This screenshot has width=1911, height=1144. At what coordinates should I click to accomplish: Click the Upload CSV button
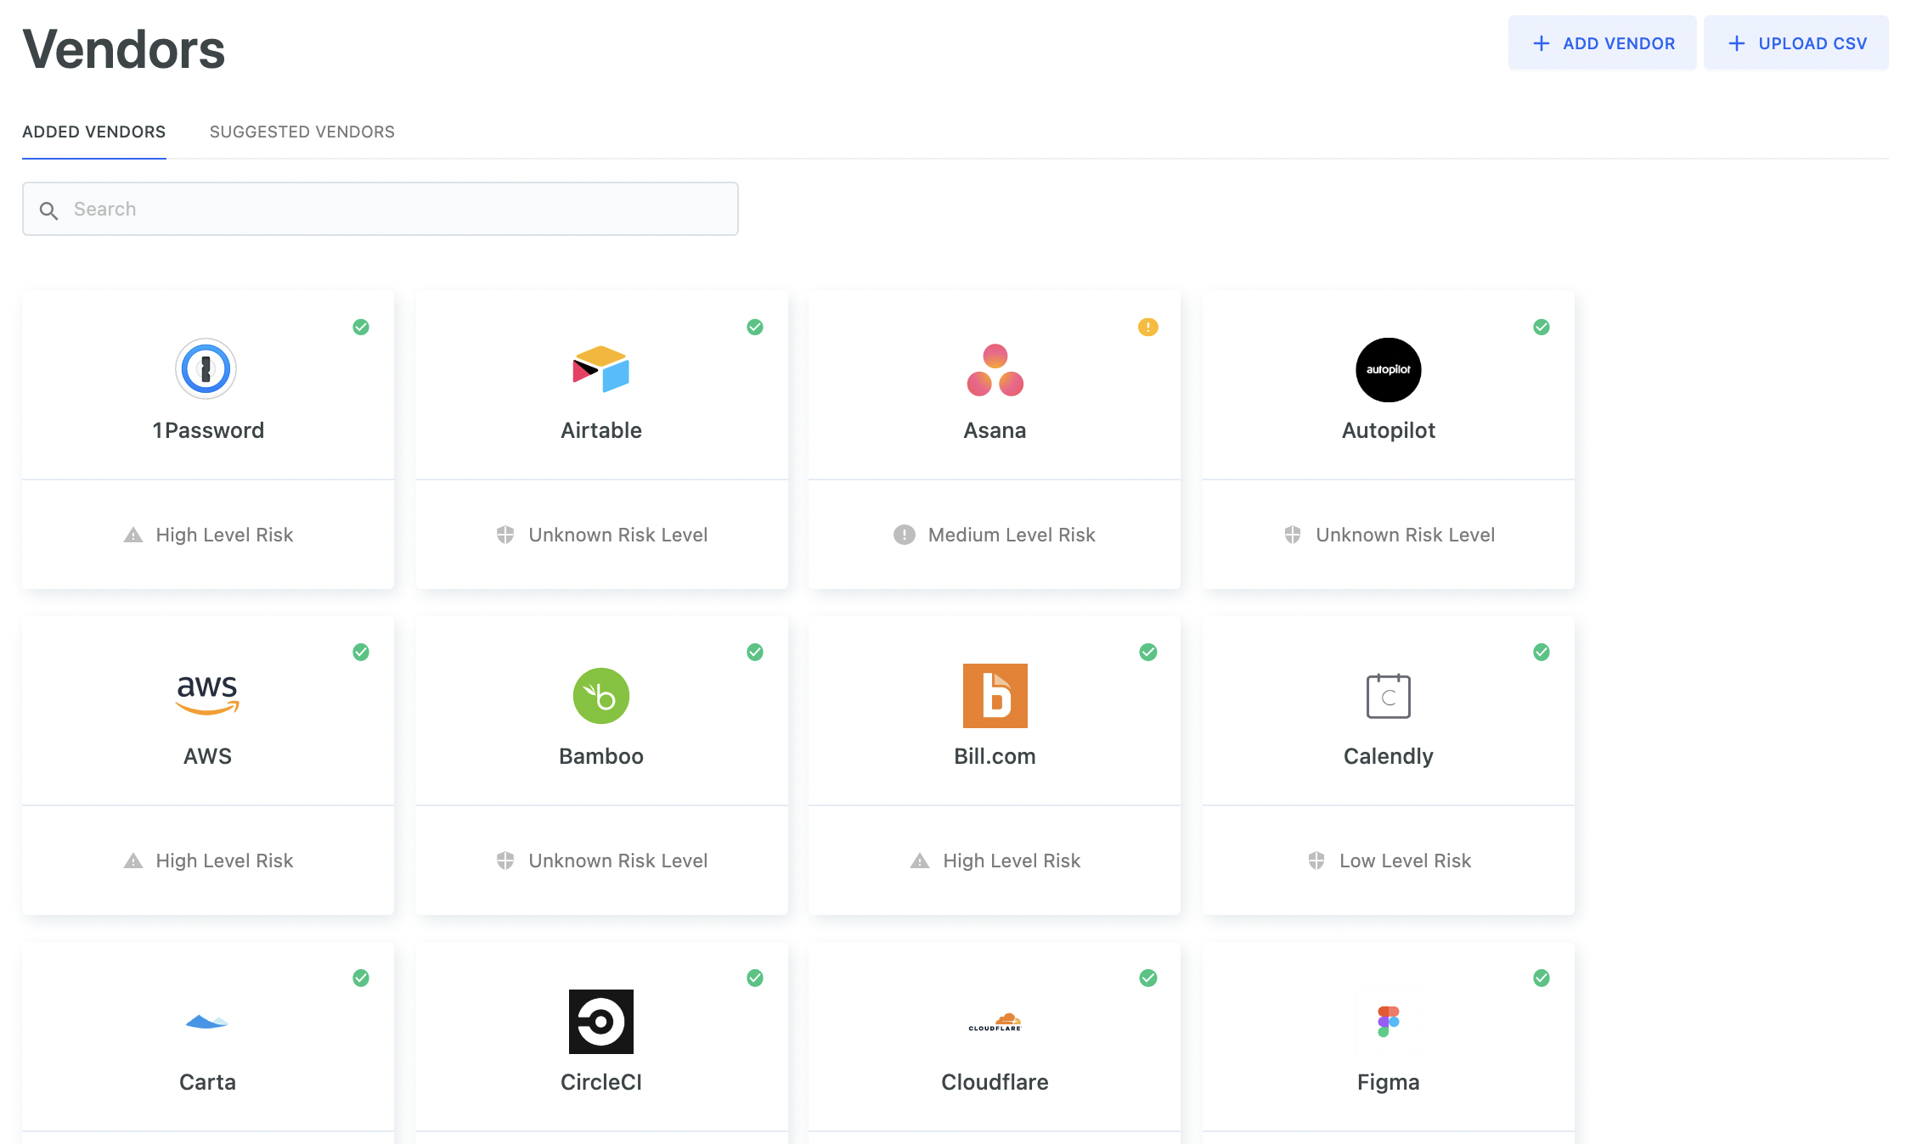(x=1796, y=43)
